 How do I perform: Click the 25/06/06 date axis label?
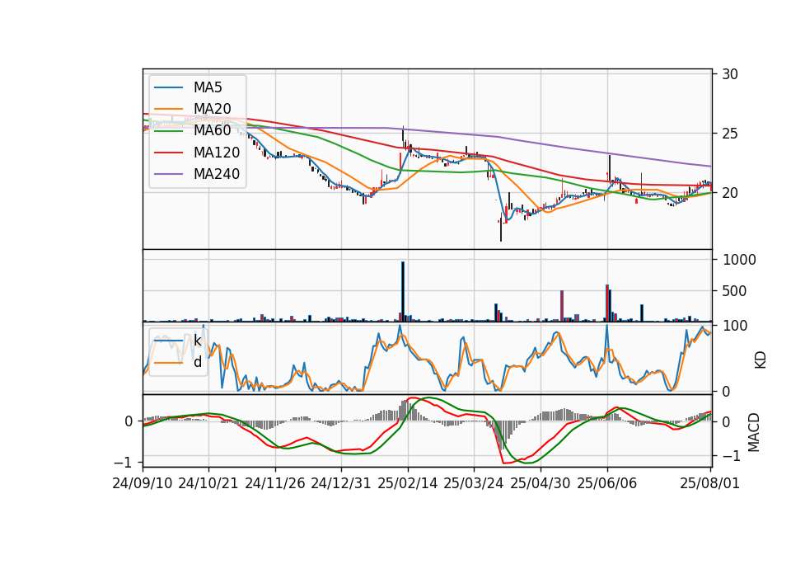tap(607, 483)
